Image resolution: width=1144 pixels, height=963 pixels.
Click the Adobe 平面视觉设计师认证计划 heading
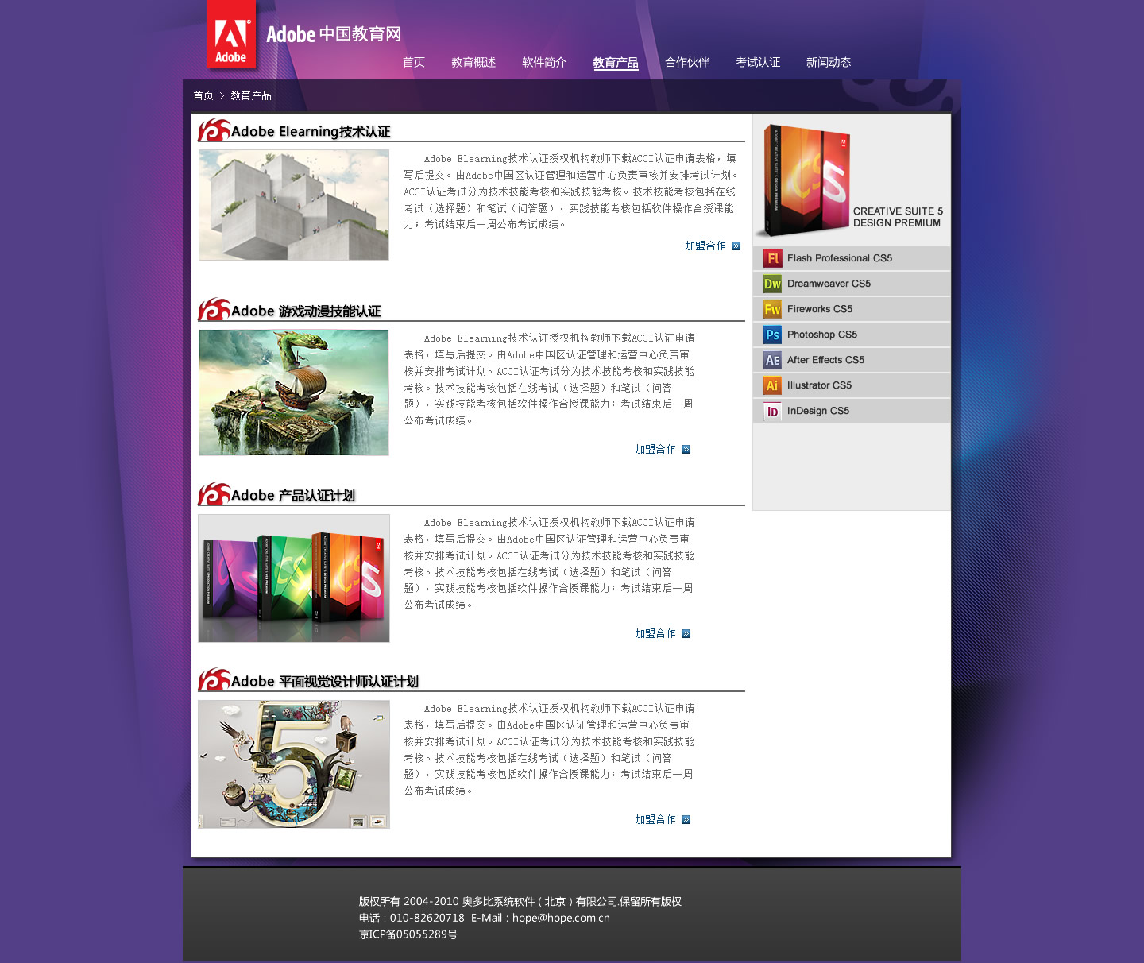tap(325, 682)
